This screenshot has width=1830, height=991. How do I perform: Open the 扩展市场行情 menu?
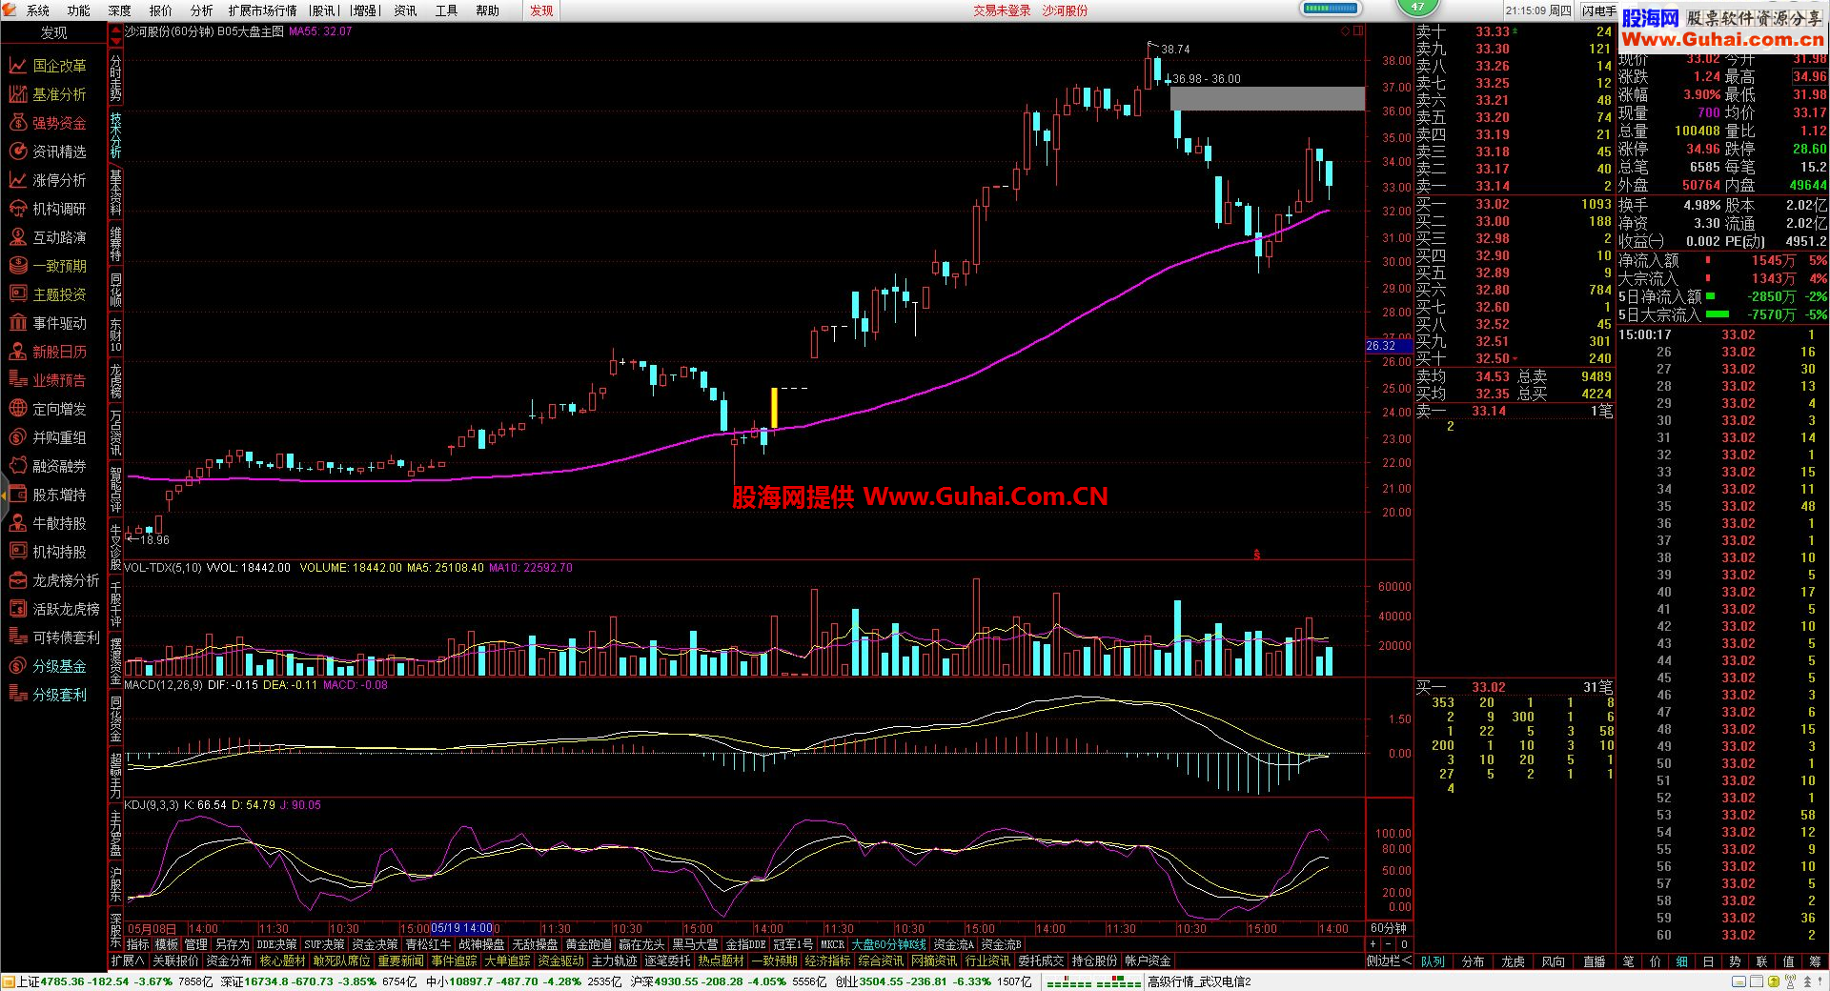263,10
